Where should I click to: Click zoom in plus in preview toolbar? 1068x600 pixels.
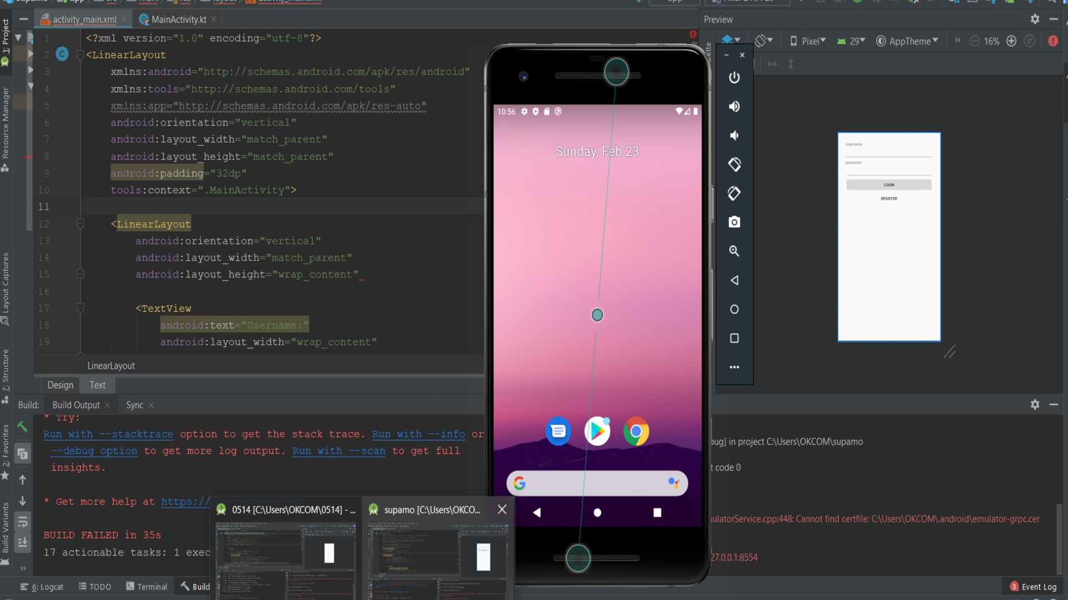[1011, 41]
